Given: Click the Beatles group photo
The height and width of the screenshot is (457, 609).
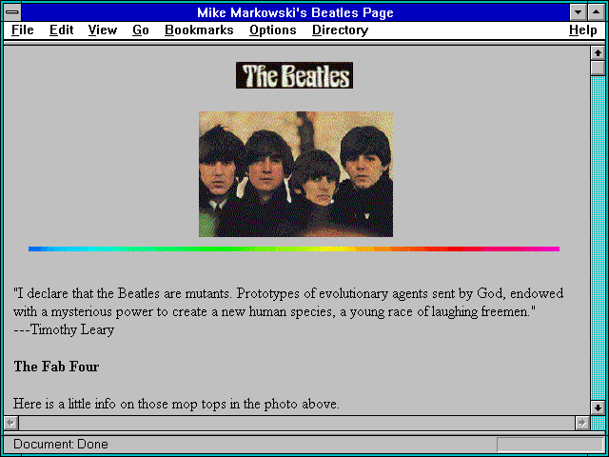Looking at the screenshot, I should 296,174.
